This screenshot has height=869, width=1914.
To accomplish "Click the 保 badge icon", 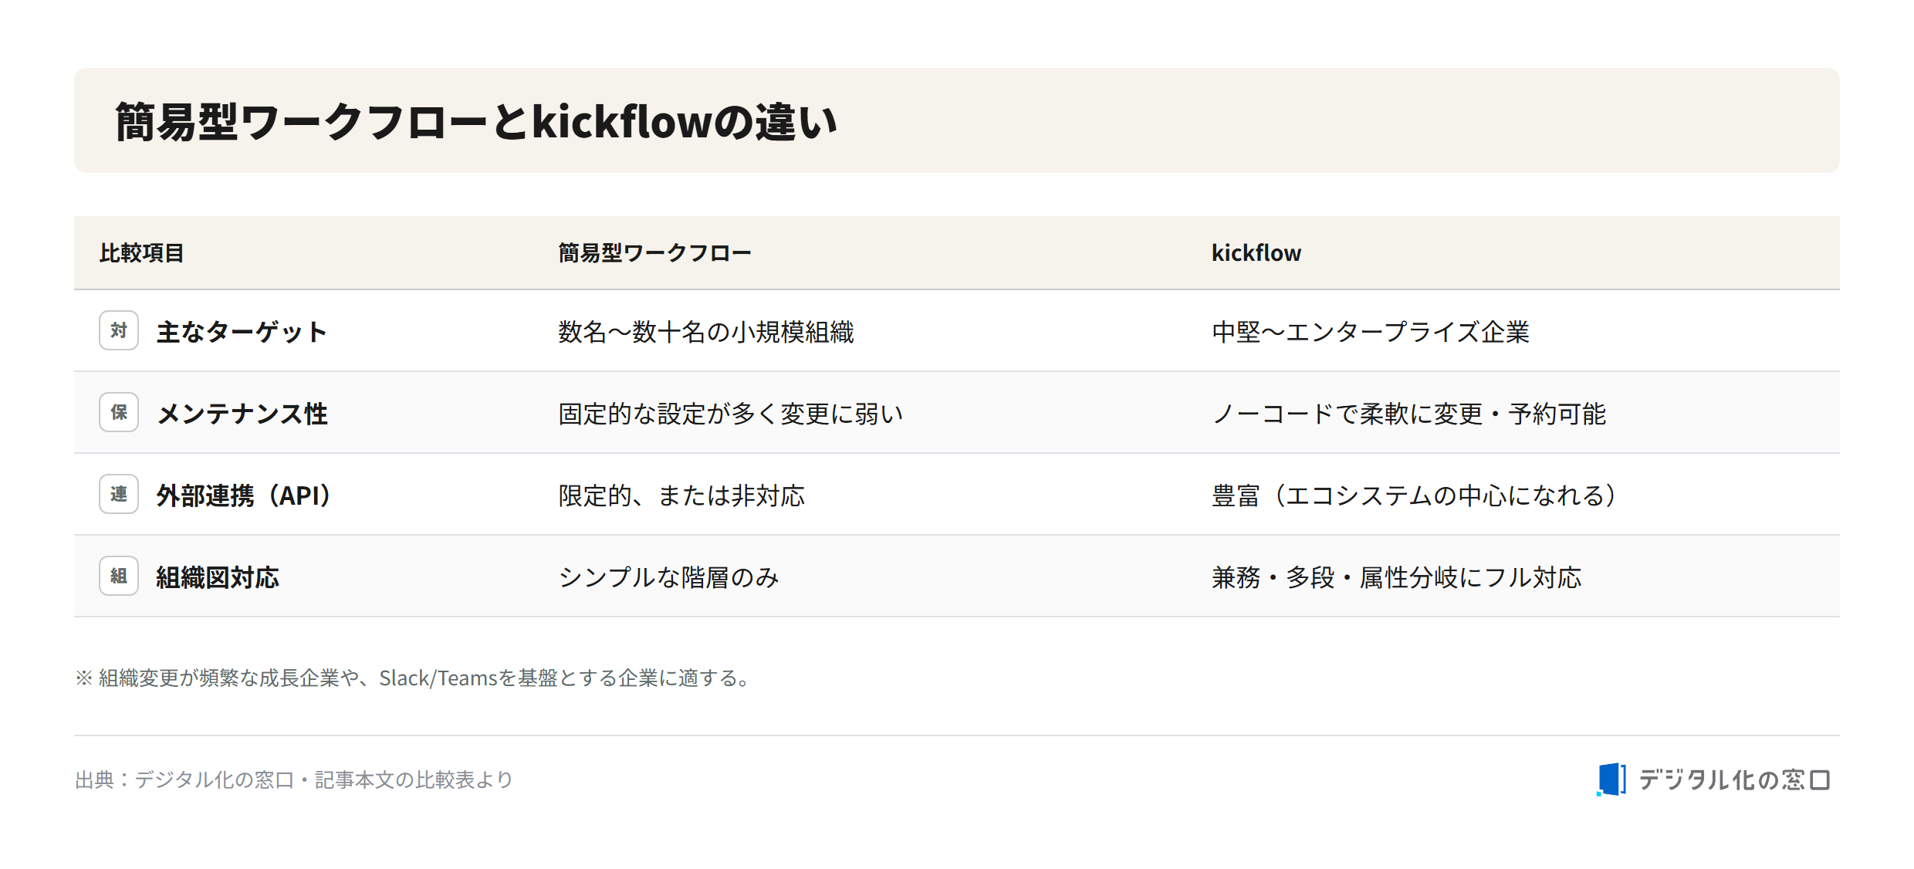I will [119, 412].
